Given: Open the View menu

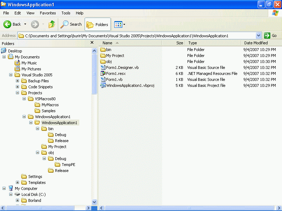Looking at the screenshot, I should [x=30, y=13].
